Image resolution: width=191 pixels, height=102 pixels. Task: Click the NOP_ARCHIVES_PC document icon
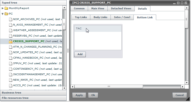[x=10, y=19]
